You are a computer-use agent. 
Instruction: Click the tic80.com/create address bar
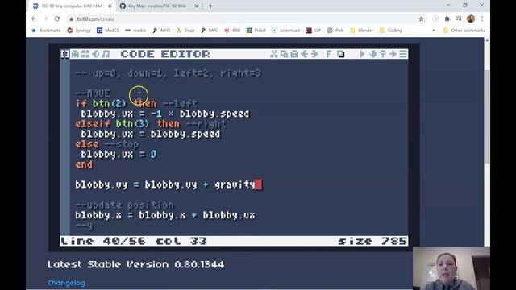243,19
